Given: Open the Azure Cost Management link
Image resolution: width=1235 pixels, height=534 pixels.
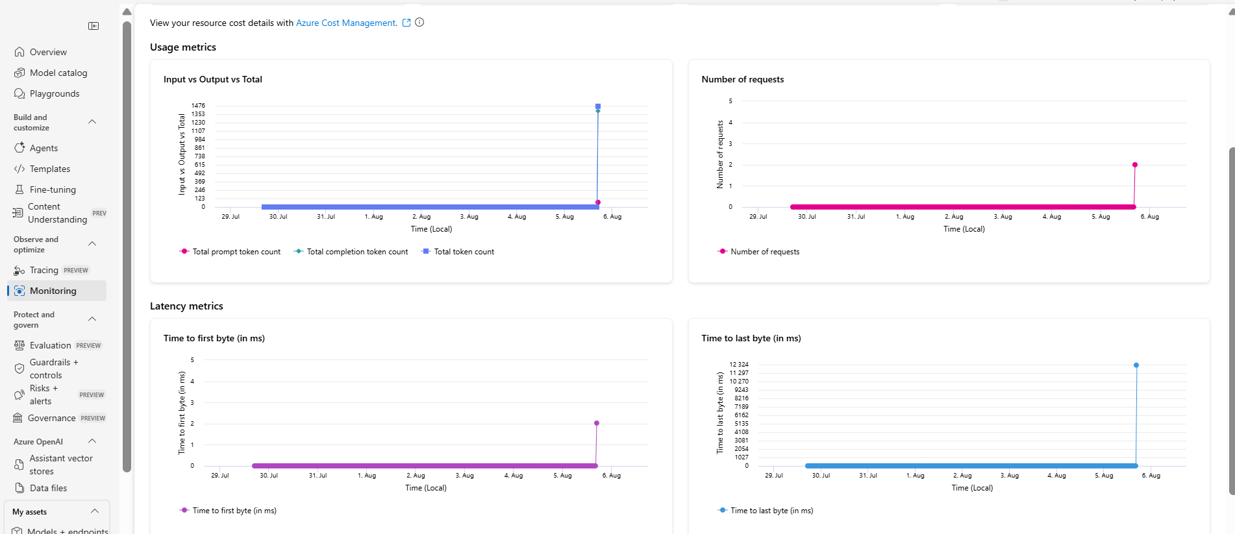Looking at the screenshot, I should [x=347, y=23].
